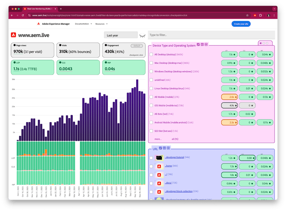Click the Page views 970k metric card
This screenshot has width=286, height=211.
[32, 50]
